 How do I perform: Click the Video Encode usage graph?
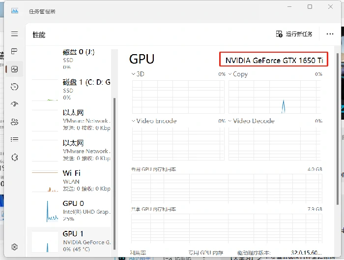tap(178, 144)
